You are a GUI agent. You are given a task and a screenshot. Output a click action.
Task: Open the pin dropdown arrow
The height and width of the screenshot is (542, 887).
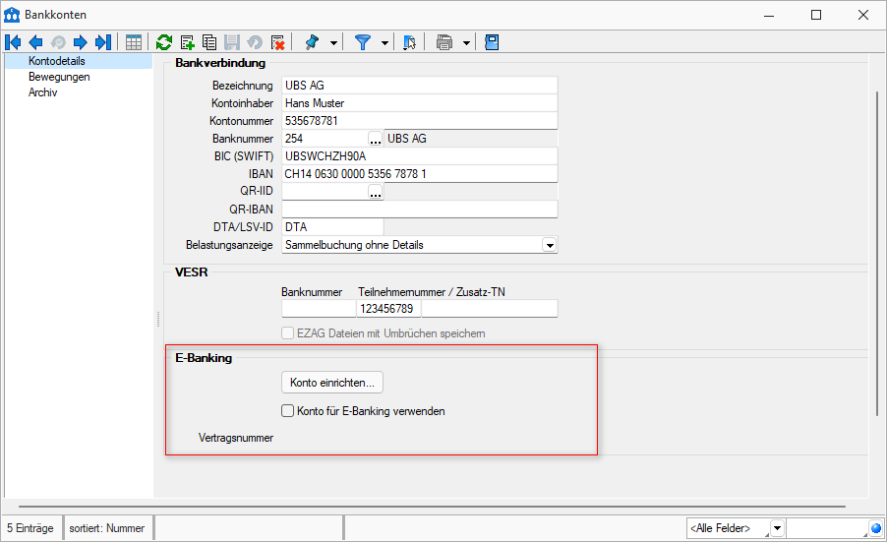point(333,43)
